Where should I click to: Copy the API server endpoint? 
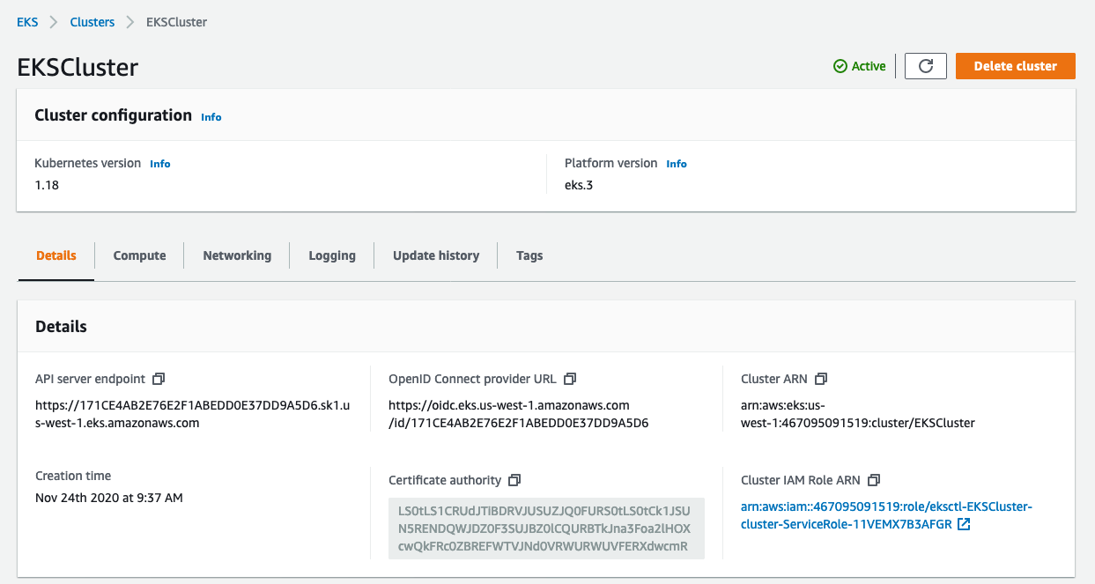159,379
